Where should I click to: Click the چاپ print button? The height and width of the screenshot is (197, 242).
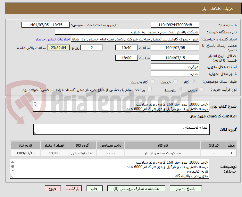95,189
